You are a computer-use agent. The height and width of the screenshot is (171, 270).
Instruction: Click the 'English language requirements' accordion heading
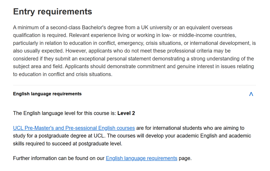tap(47, 94)
